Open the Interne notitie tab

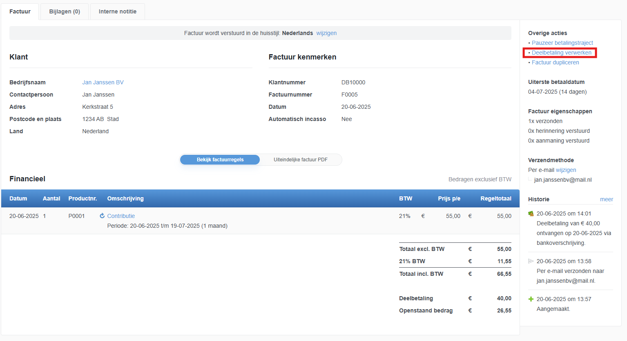coord(118,11)
